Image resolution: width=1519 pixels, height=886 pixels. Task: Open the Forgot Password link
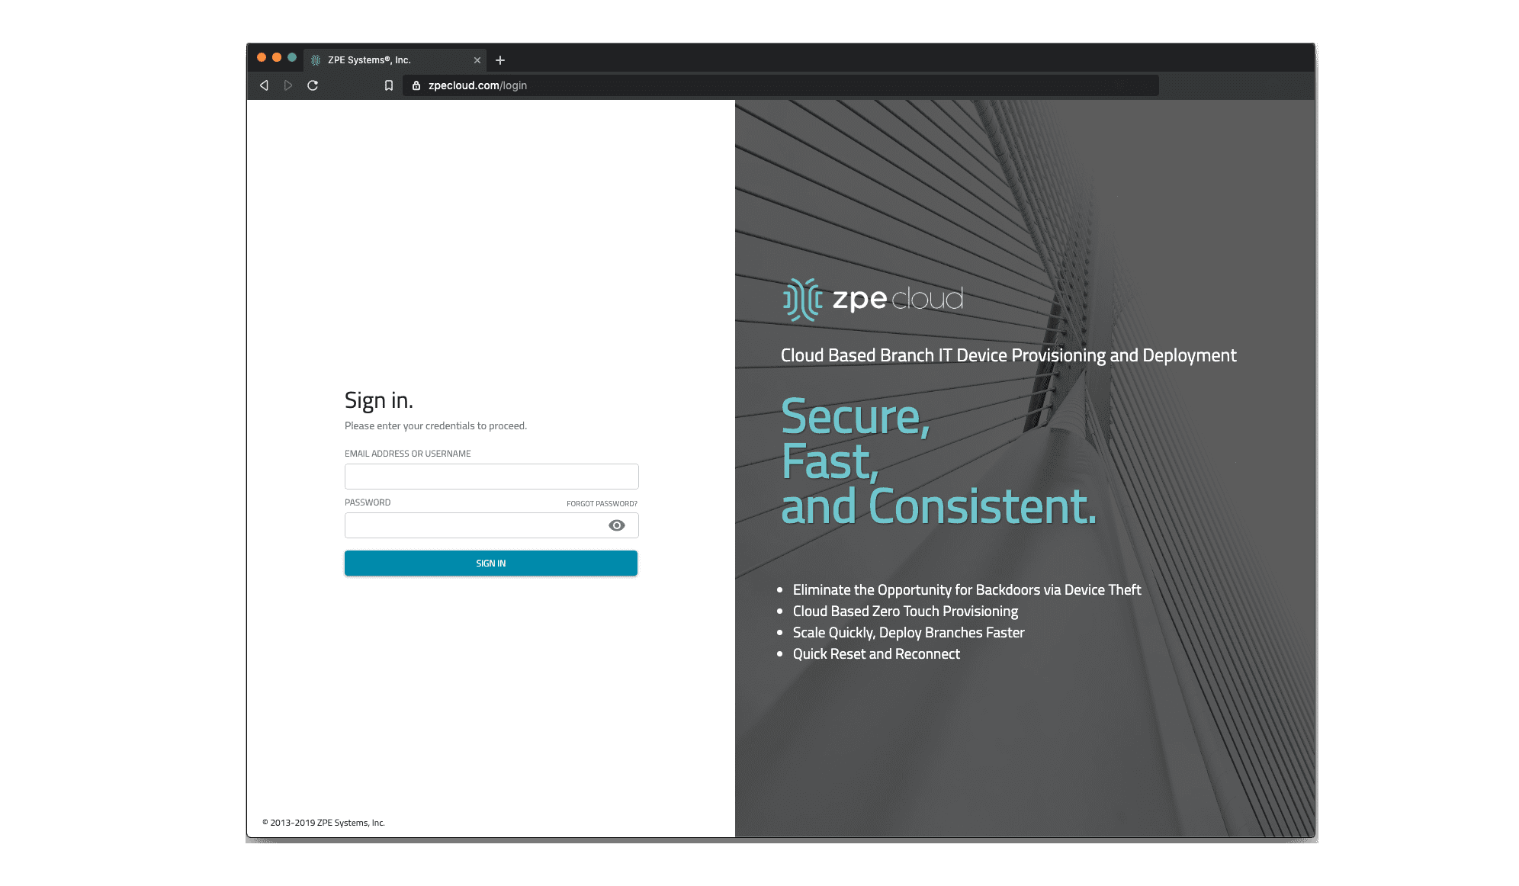pos(602,504)
